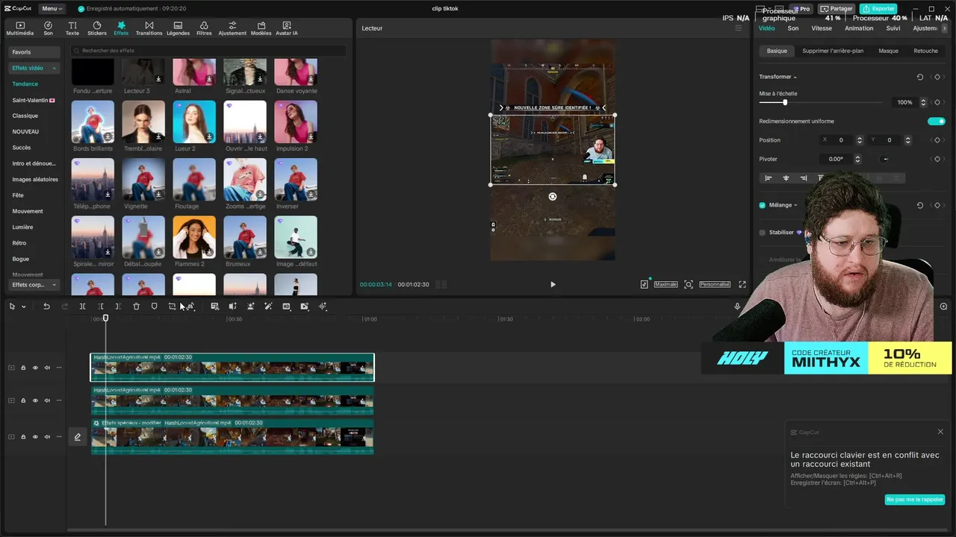Click the scale 100% stepper arrows
Screen dimensions: 956x537
click(x=924, y=102)
